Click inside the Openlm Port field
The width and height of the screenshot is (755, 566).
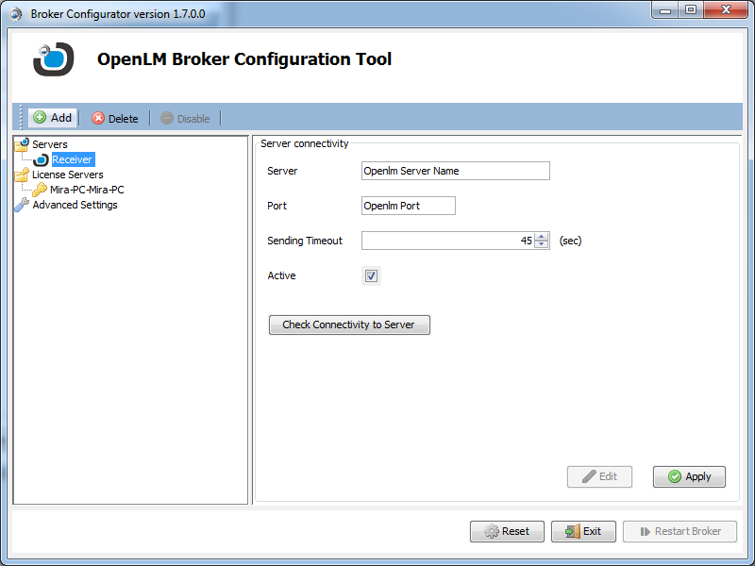406,205
